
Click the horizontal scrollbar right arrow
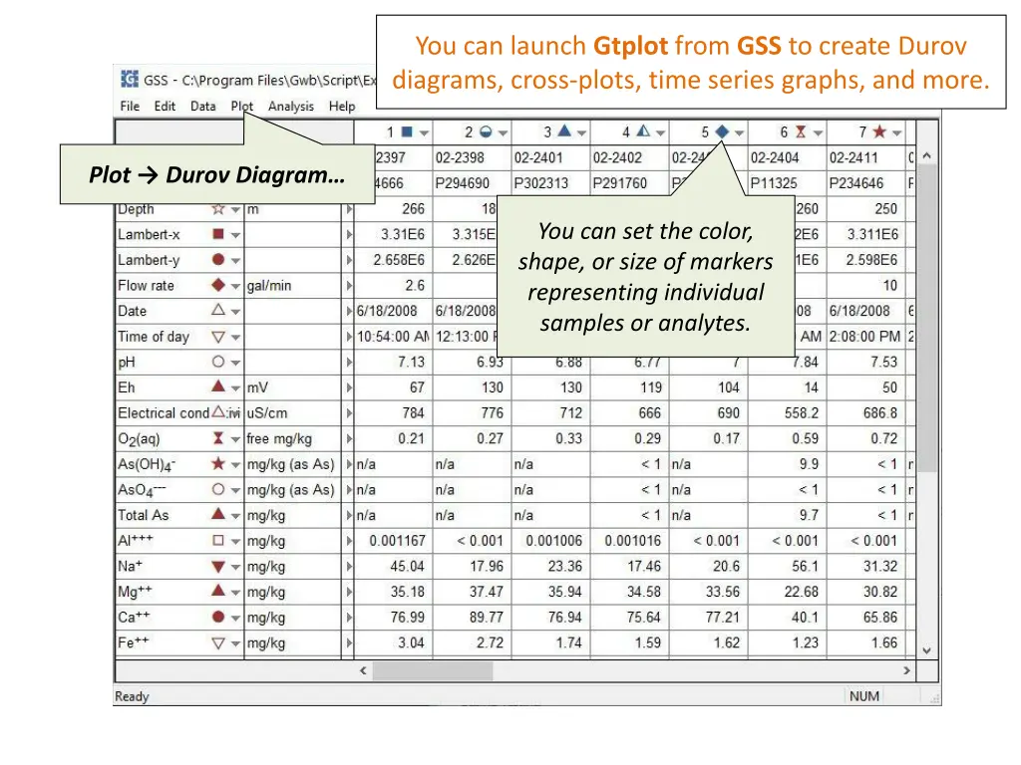906,670
